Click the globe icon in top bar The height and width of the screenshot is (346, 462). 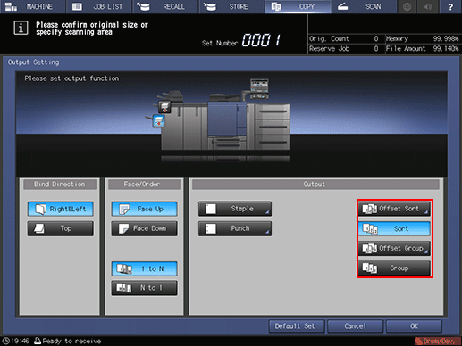click(407, 6)
